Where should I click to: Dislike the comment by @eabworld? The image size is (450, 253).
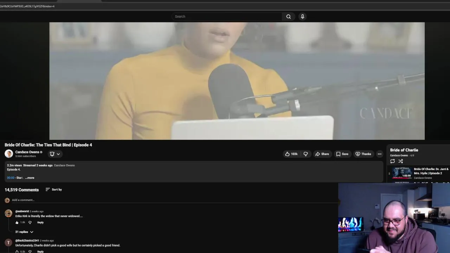(x=30, y=222)
